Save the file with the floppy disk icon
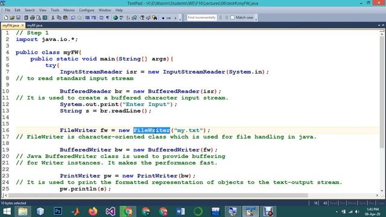This screenshot has width=386, height=217. [18, 17]
